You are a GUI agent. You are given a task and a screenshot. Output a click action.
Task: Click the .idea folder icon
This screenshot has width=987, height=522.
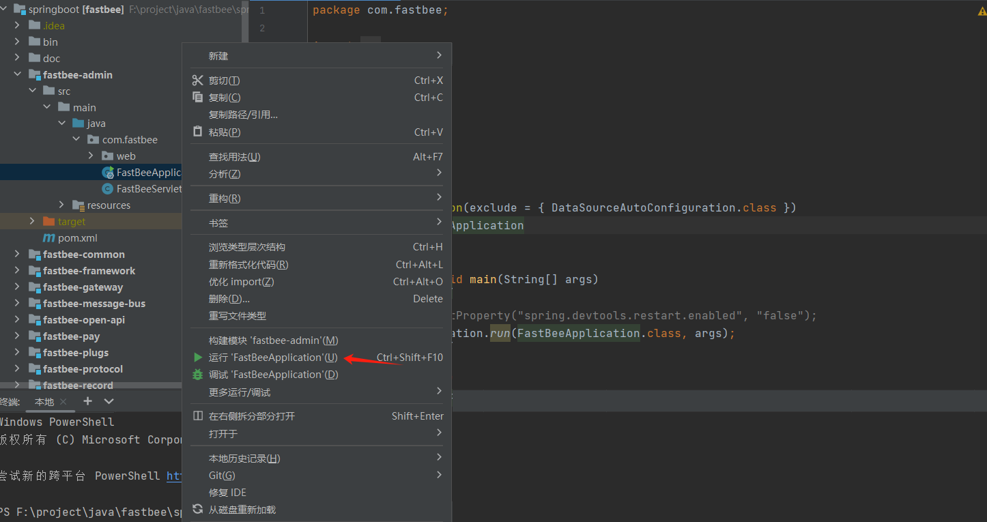pyautogui.click(x=35, y=26)
